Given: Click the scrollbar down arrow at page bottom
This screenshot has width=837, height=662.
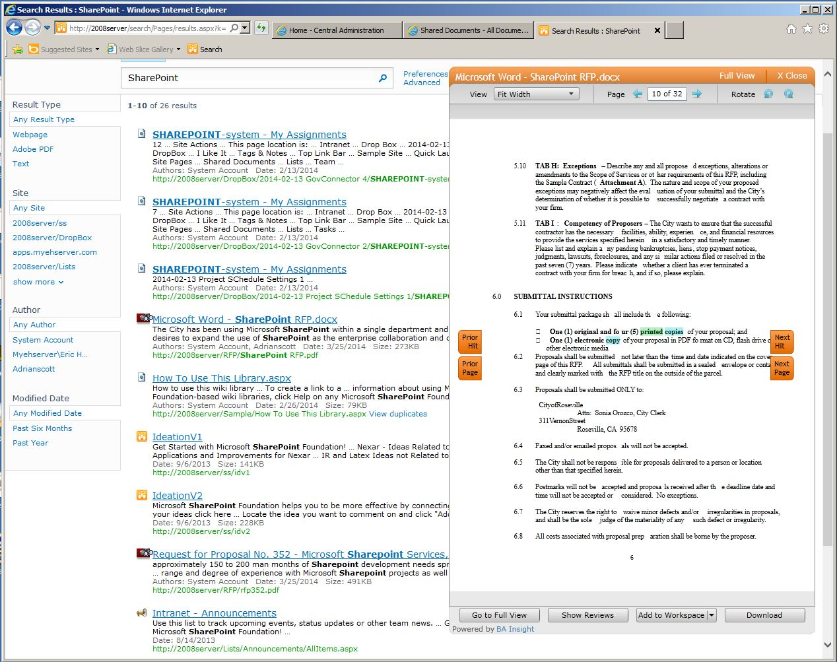Looking at the screenshot, I should [828, 645].
